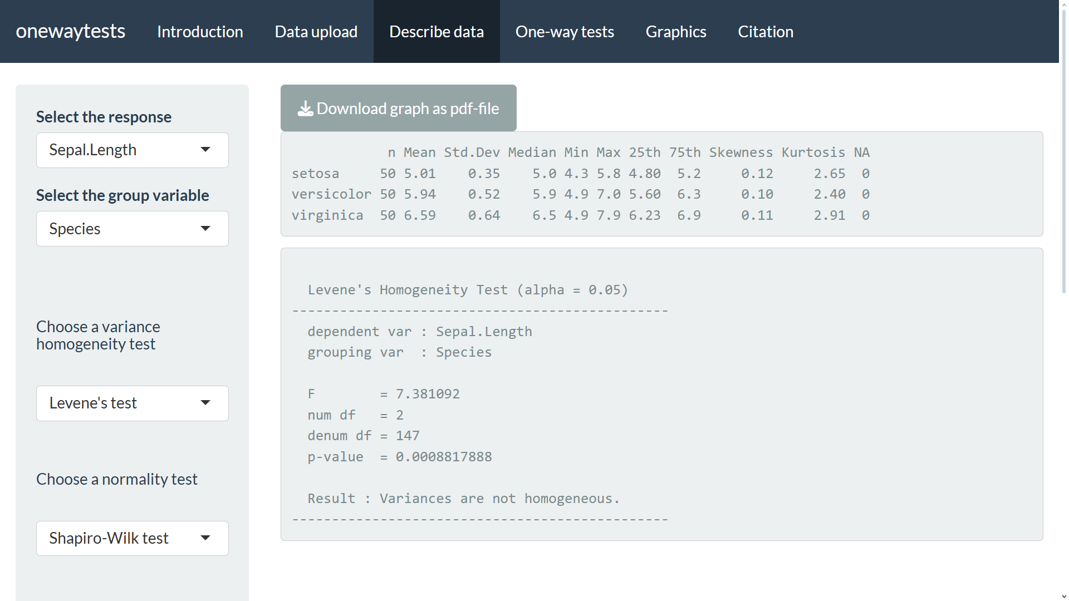Click the Std.Dev column header
The height and width of the screenshot is (601, 1069).
472,152
